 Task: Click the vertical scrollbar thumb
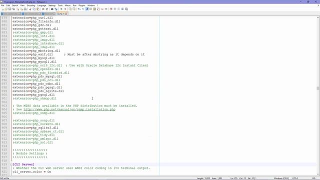coord(318,88)
